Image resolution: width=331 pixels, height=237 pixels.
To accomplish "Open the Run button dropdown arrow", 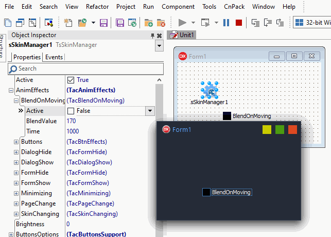I will click(x=193, y=23).
